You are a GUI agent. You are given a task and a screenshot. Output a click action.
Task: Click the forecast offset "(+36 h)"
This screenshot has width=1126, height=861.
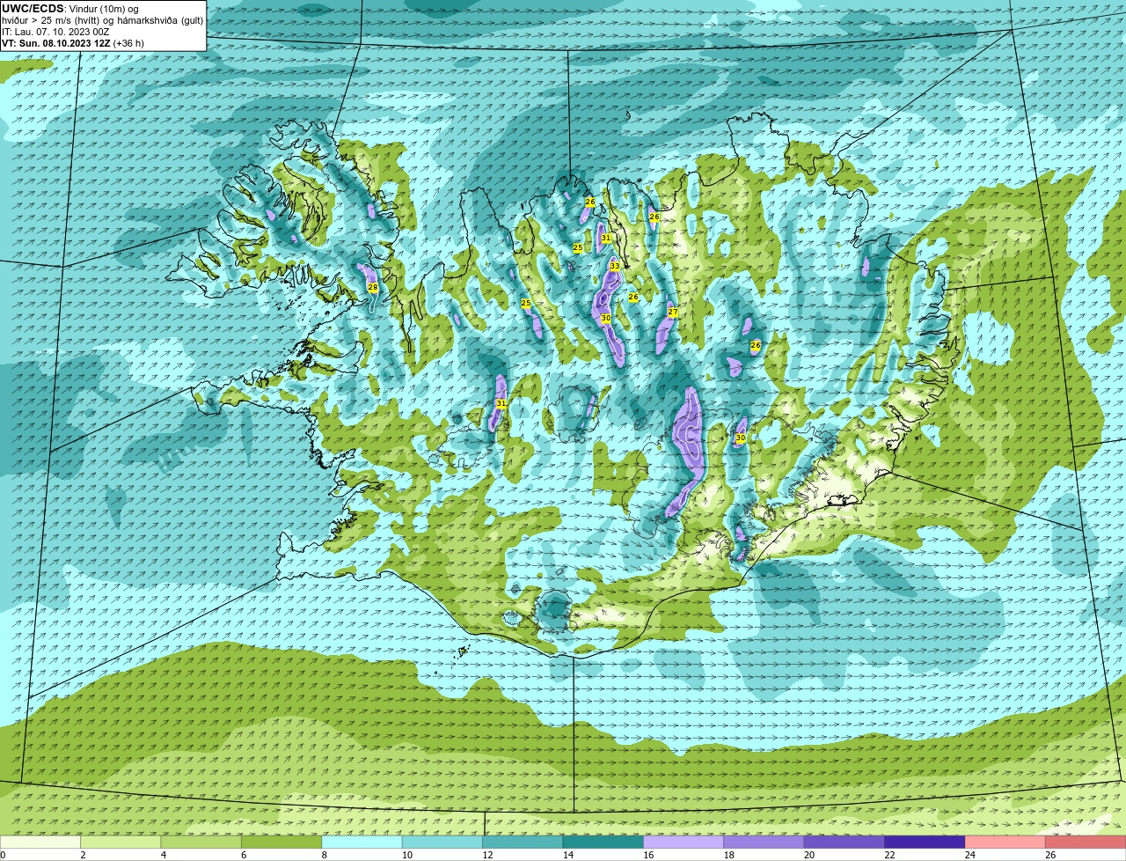pyautogui.click(x=128, y=43)
